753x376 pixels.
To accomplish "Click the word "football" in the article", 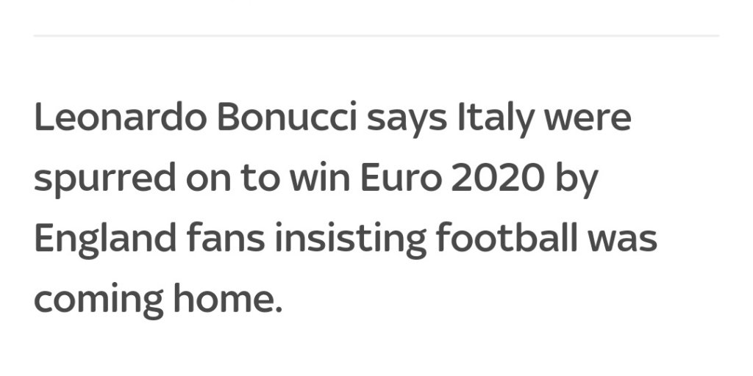I will (506, 237).
